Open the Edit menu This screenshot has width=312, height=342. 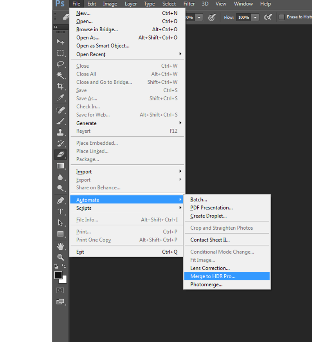click(92, 4)
